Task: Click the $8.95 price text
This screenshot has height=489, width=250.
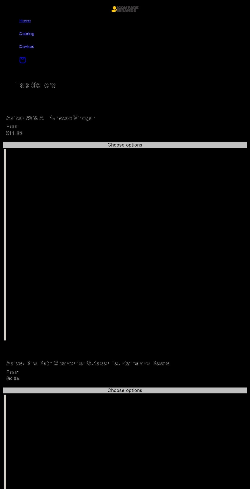Action: pos(13,378)
